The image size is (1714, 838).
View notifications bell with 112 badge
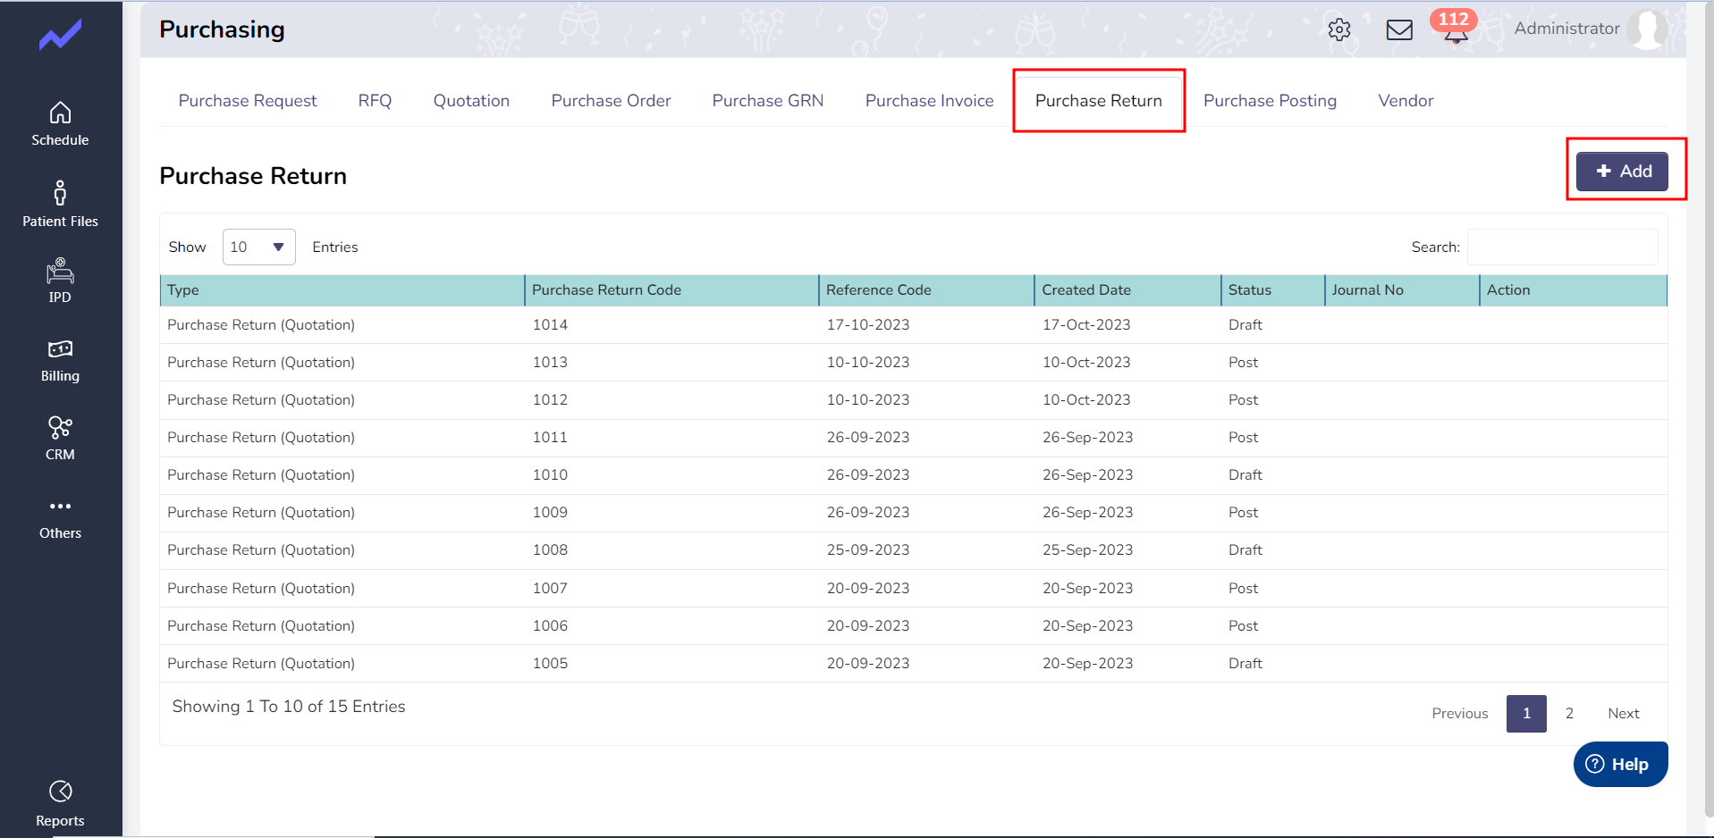(1455, 28)
